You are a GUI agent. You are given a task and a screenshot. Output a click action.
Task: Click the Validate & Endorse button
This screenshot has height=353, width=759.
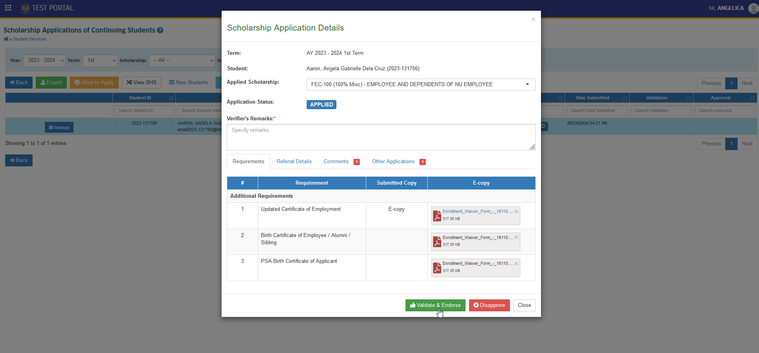pyautogui.click(x=435, y=305)
